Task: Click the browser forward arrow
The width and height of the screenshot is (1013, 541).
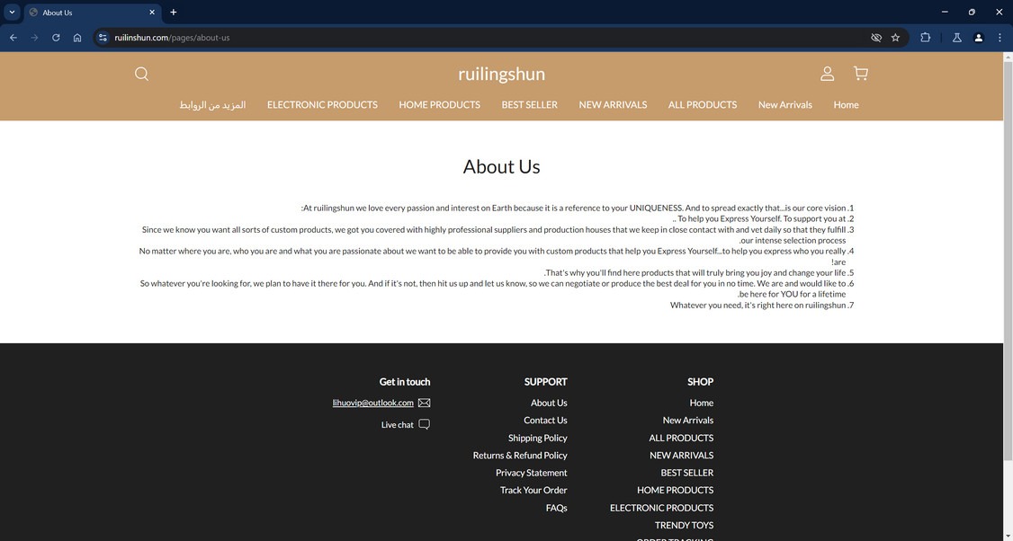Action: tap(34, 38)
